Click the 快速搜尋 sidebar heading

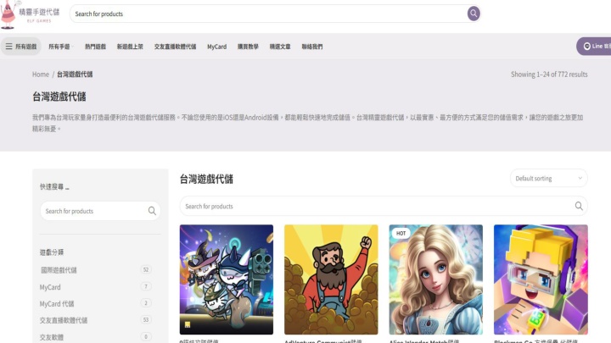[54, 186]
